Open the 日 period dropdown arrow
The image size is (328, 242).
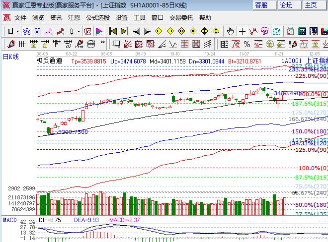(x=17, y=31)
